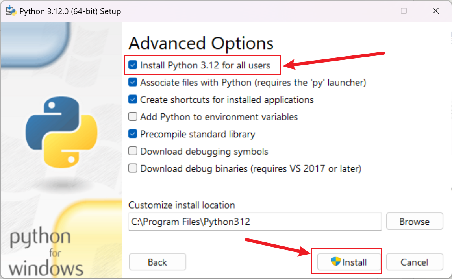The image size is (452, 279).
Task: Go Back to the previous setup page
Action: pyautogui.click(x=157, y=262)
